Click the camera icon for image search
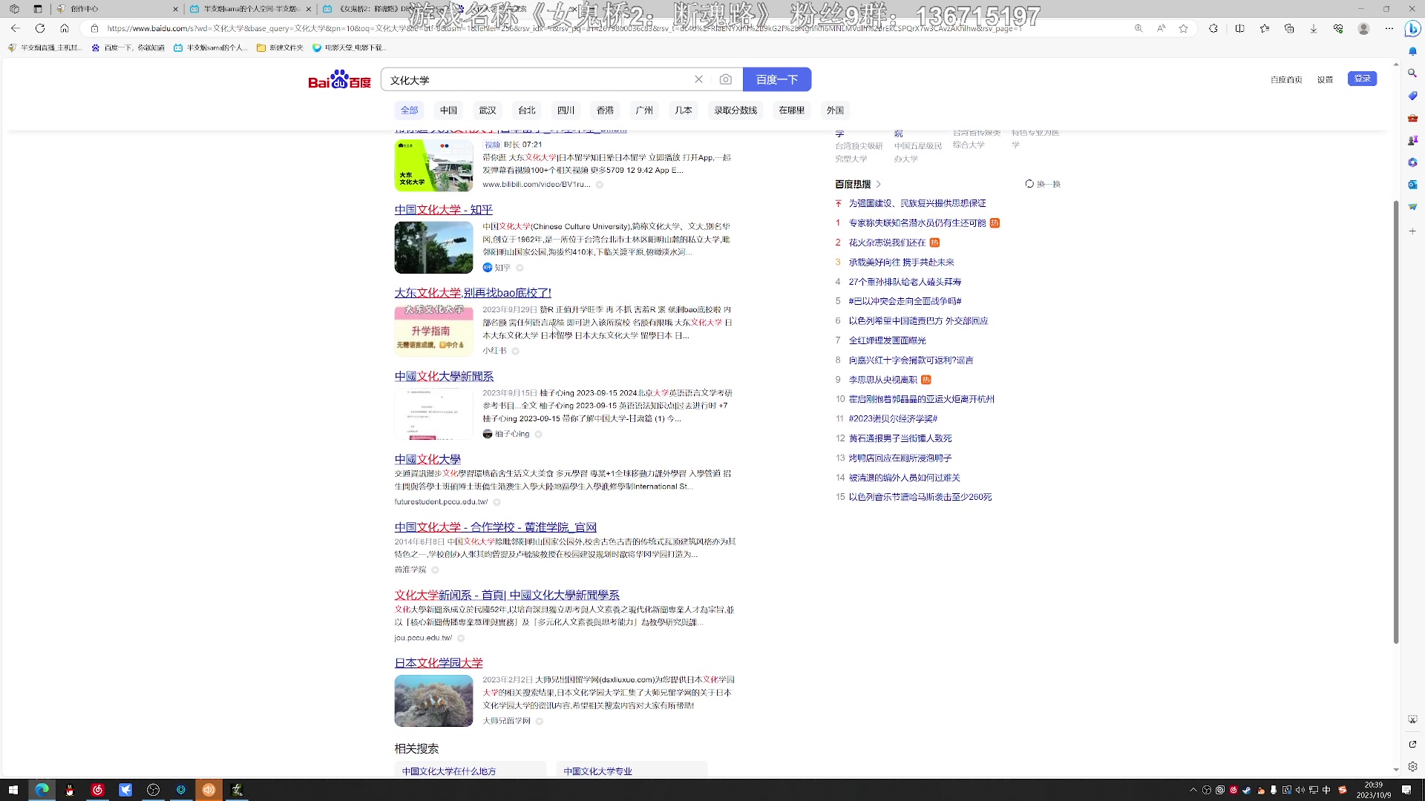 pyautogui.click(x=725, y=79)
